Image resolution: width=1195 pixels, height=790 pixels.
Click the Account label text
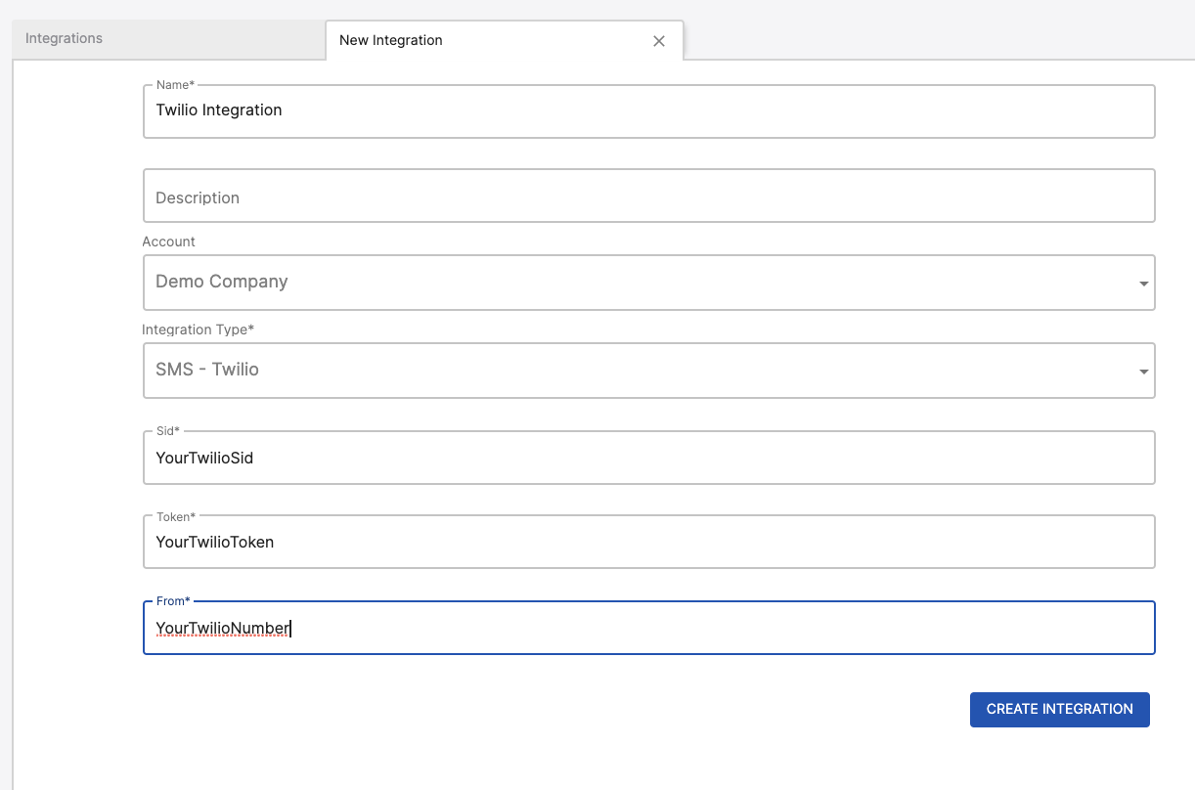(169, 241)
